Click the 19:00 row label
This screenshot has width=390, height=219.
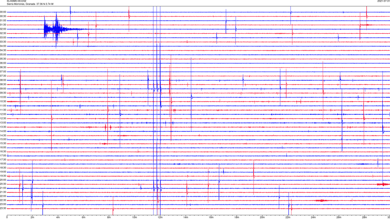pyautogui.click(x=3, y=172)
